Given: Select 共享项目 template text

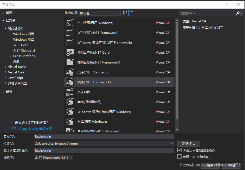Looking at the screenshot, I should [x=83, y=92].
